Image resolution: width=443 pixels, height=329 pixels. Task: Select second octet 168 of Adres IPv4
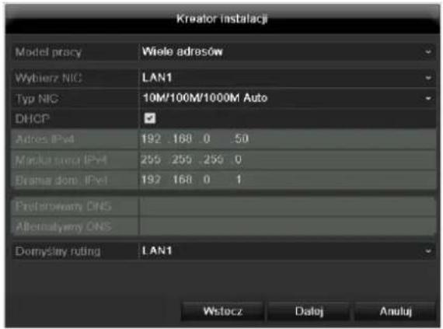tap(181, 138)
